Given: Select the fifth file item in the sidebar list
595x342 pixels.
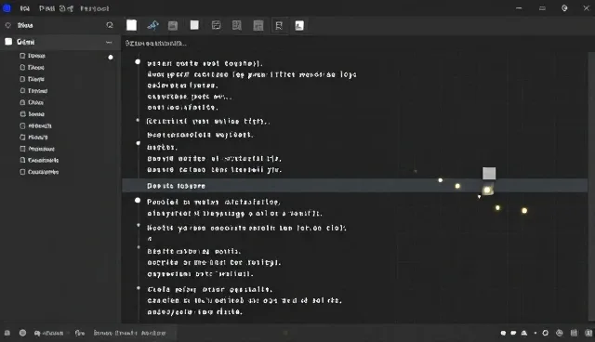Looking at the screenshot, I should tap(32, 102).
